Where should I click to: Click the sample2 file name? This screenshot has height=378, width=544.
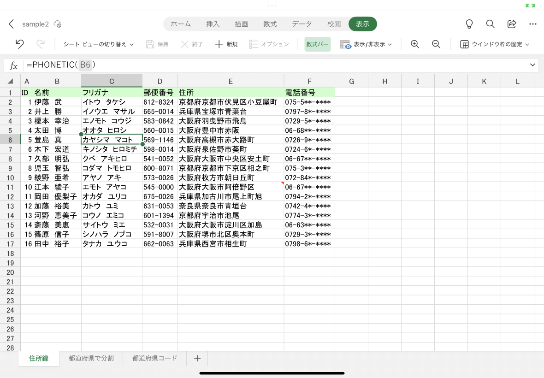coord(35,24)
